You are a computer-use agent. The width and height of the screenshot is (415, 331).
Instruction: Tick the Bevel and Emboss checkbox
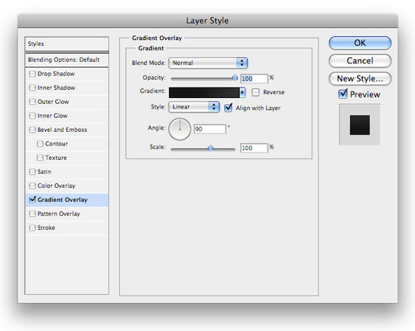[32, 130]
